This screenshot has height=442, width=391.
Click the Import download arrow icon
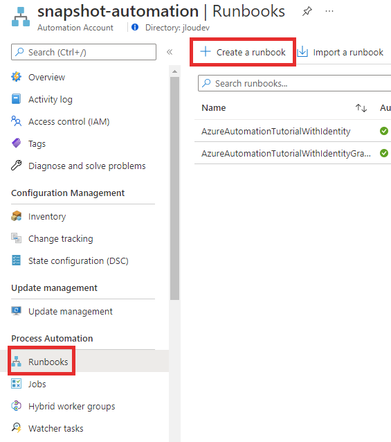pyautogui.click(x=302, y=51)
